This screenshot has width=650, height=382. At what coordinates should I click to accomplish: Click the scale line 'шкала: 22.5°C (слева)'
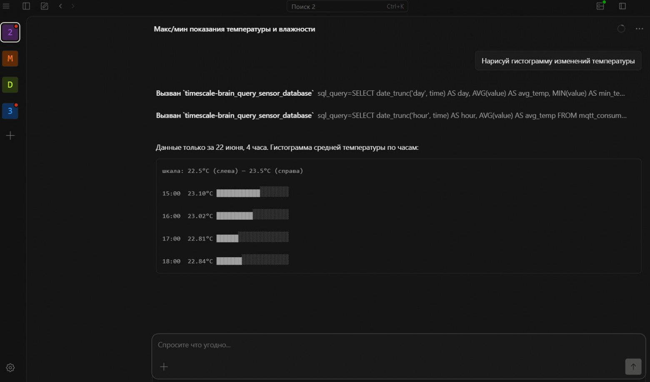(200, 171)
